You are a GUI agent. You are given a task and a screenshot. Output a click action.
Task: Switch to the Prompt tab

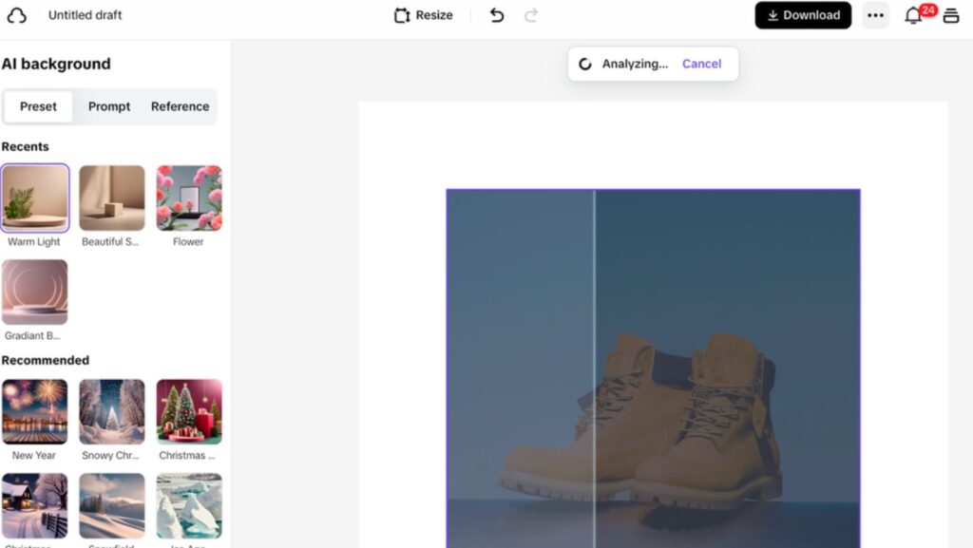point(109,106)
